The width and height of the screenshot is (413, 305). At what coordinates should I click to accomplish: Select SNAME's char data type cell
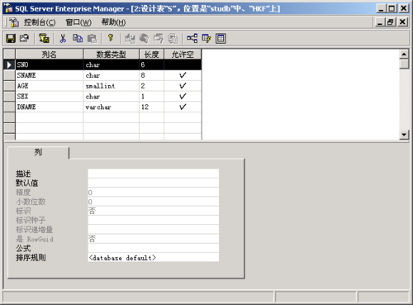(x=112, y=75)
